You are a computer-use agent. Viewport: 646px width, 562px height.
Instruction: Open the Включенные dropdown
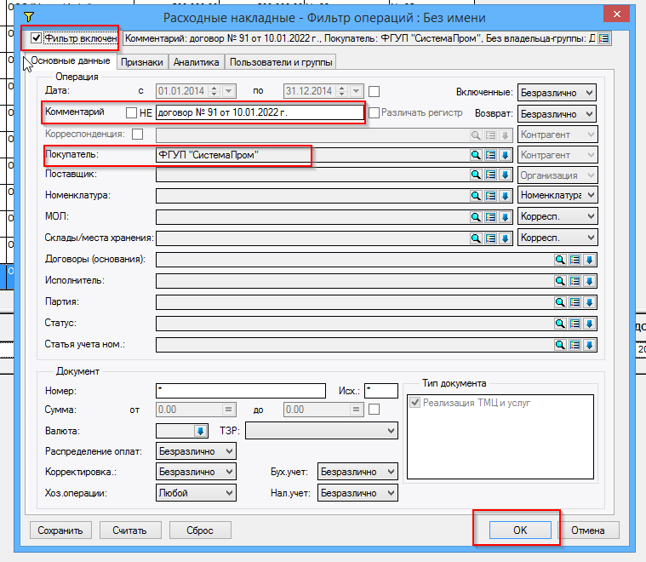point(557,92)
